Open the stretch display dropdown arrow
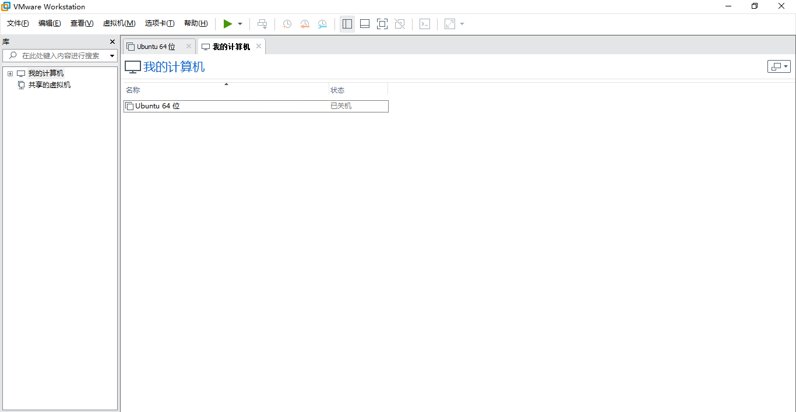 (462, 24)
